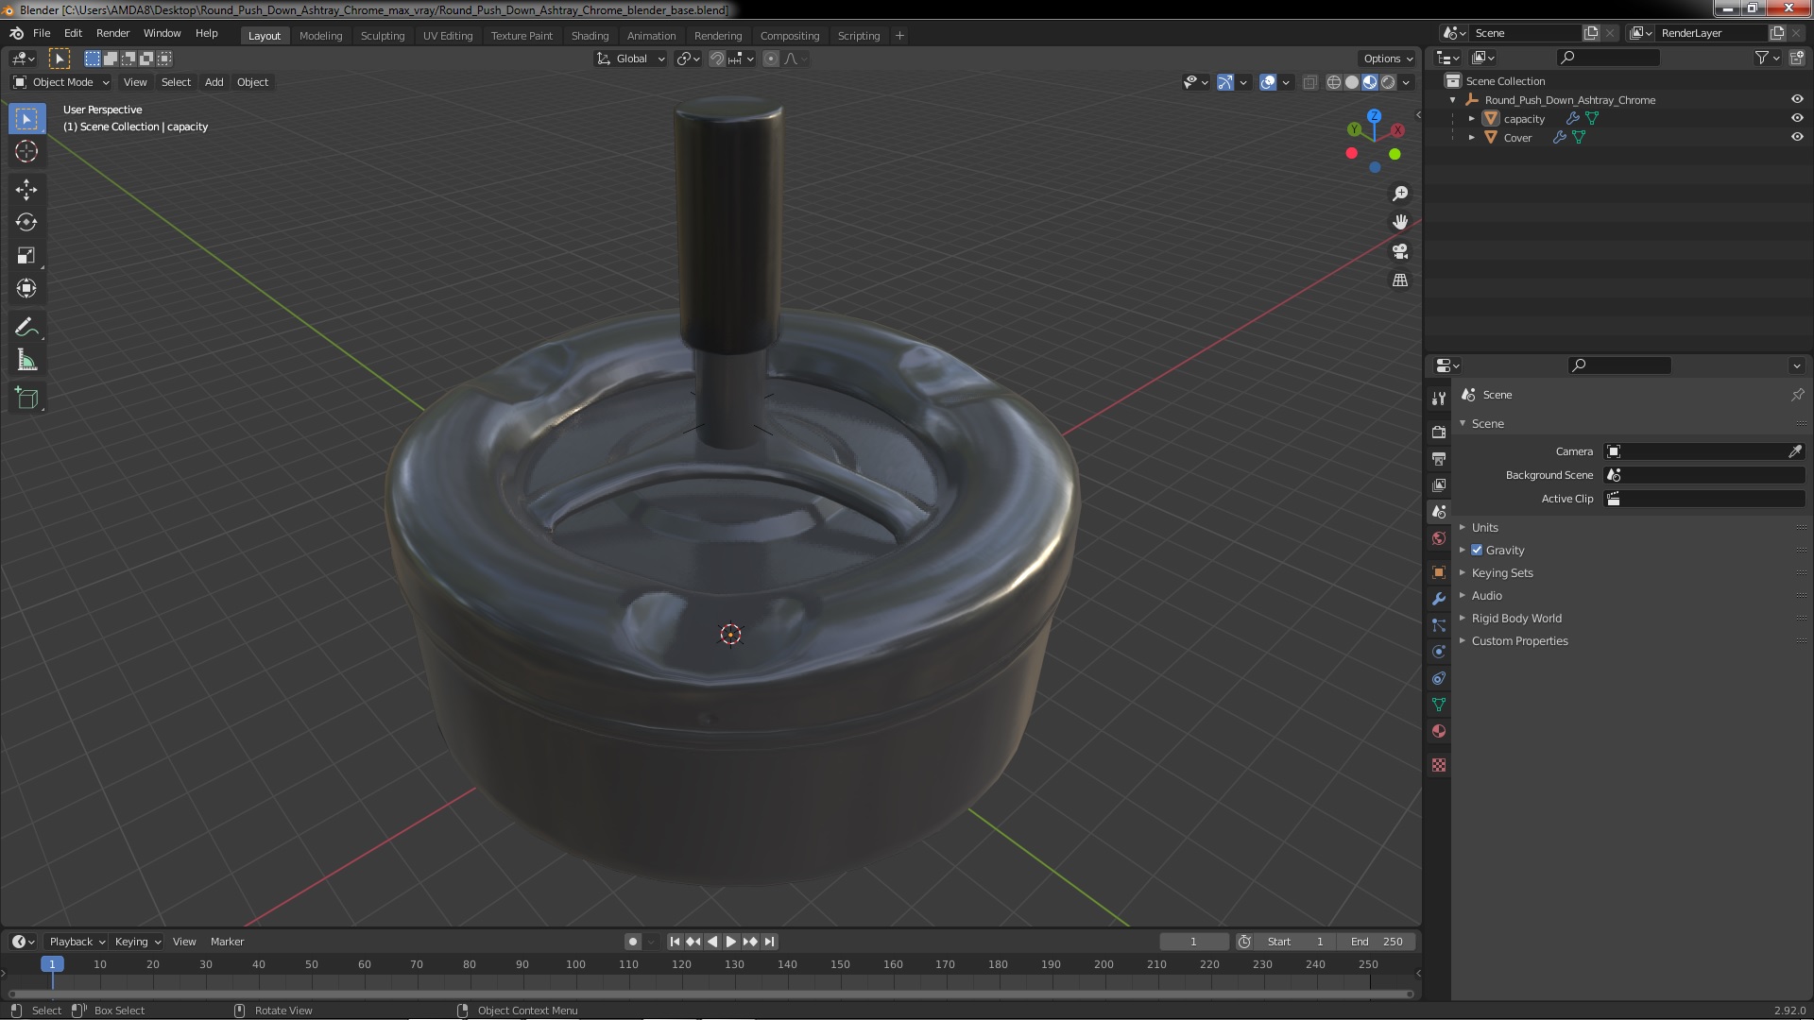The image size is (1814, 1020).
Task: Open the Render menu
Action: tap(112, 33)
